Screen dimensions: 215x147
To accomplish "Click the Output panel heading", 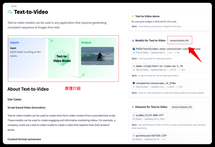I will point(86,43).
